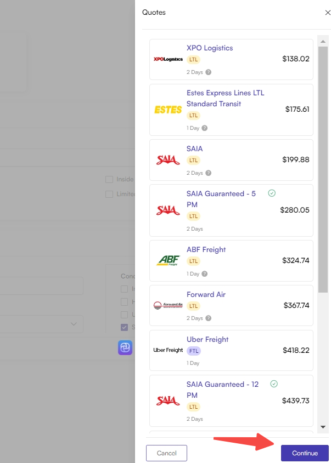Uncheck the checked purple checkbox
The height and width of the screenshot is (463, 331).
point(124,327)
